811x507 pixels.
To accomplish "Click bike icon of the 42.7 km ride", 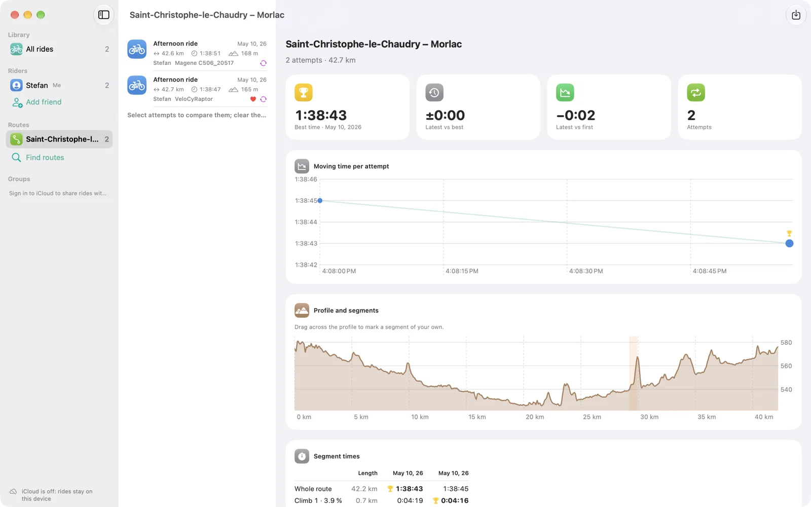I will coord(137,85).
